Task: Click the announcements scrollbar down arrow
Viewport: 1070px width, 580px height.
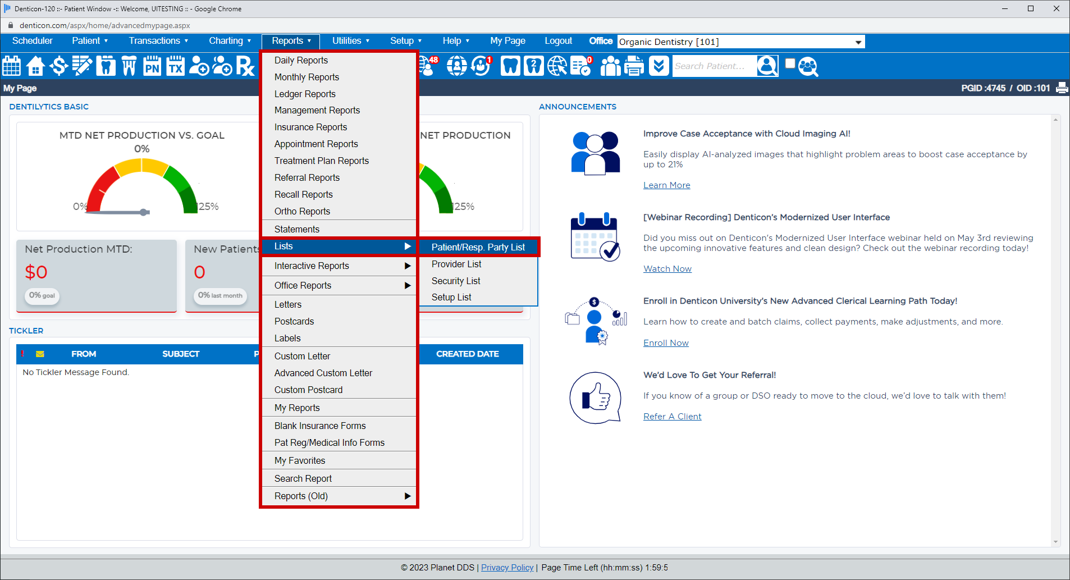Action: (x=1055, y=542)
